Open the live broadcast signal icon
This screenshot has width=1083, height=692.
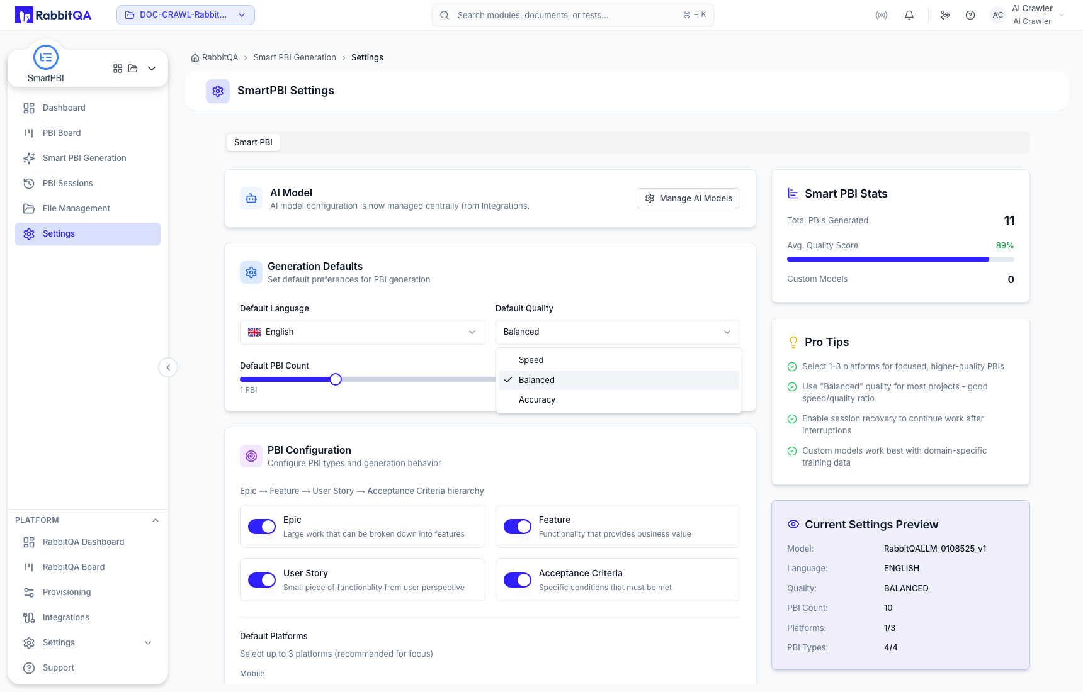[882, 15]
